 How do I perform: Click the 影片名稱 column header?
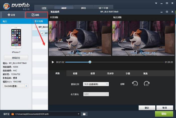point(39,21)
